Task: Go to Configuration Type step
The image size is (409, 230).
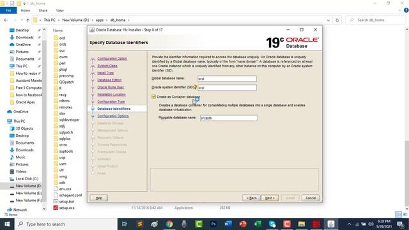Action: coord(111,102)
